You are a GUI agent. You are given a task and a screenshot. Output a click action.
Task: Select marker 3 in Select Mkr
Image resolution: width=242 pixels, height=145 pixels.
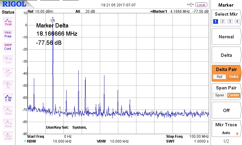[x=230, y=21]
